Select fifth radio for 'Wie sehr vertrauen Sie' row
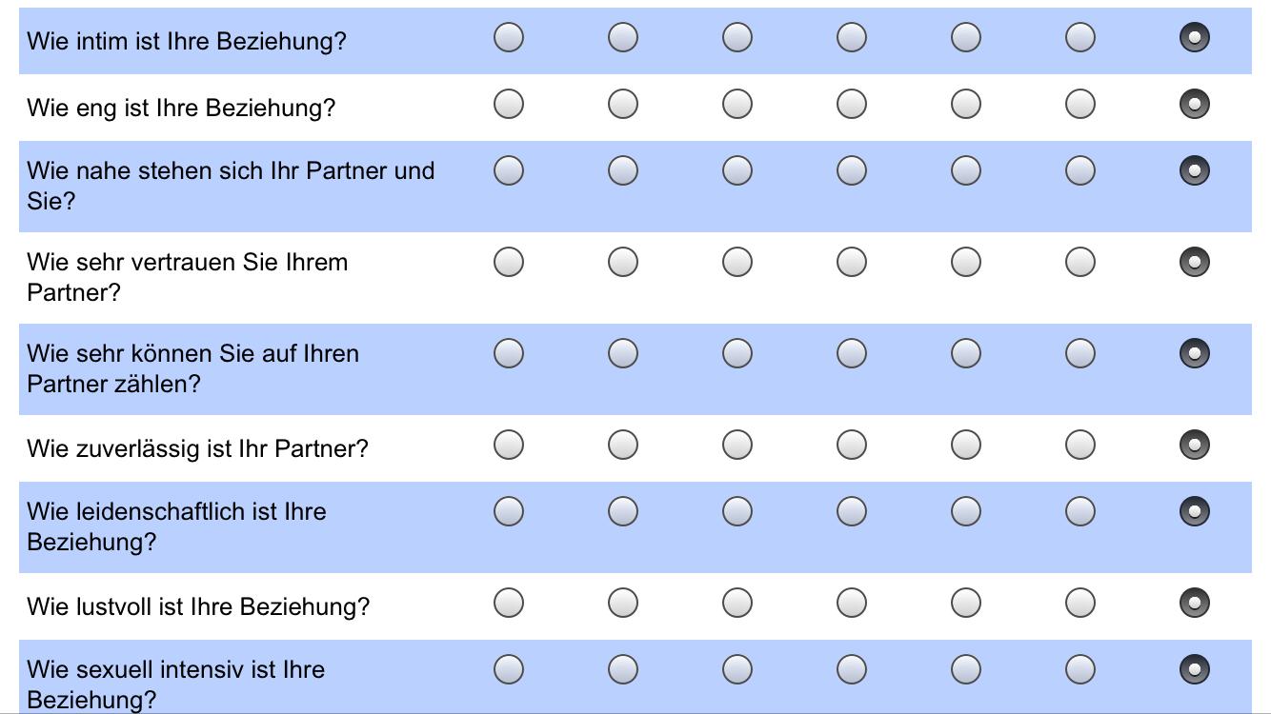1271x714 pixels. (x=966, y=262)
